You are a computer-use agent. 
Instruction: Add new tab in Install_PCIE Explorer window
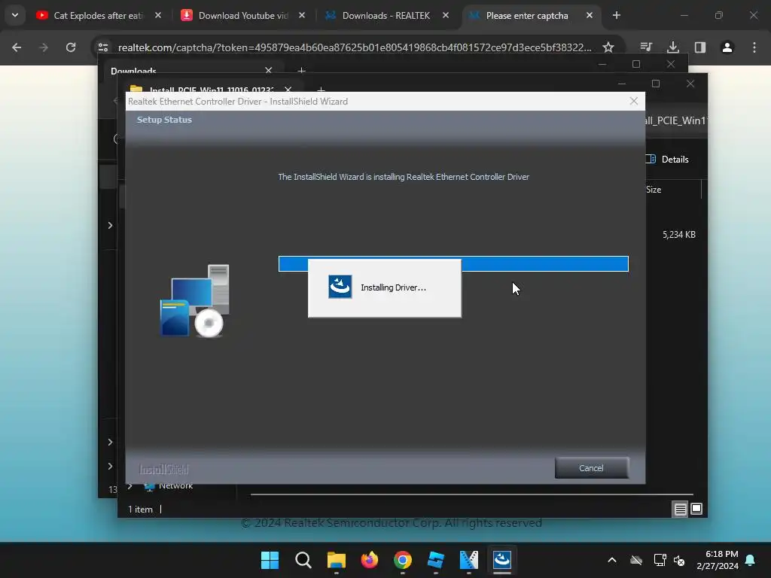(x=321, y=90)
